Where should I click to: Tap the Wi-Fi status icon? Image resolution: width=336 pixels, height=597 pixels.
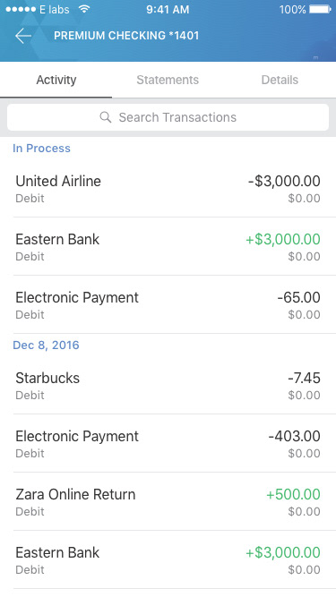(84, 9)
